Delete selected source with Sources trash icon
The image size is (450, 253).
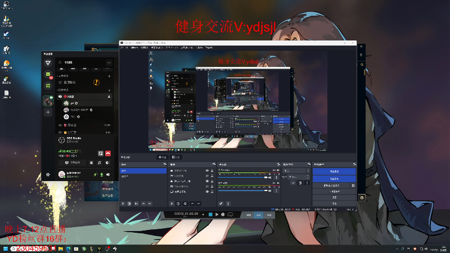178,204
